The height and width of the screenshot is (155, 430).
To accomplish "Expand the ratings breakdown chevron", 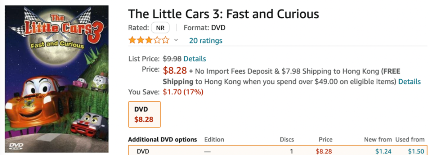I will coord(176,40).
